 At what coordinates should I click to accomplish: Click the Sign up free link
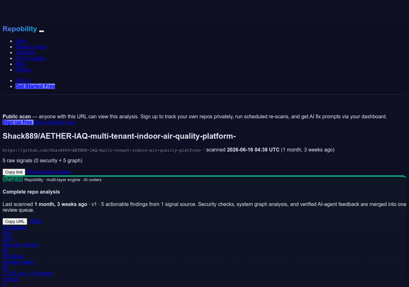click(x=18, y=122)
